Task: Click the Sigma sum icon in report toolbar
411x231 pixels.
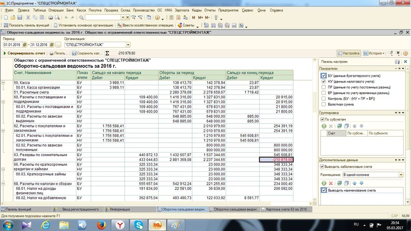Action: 107,53
